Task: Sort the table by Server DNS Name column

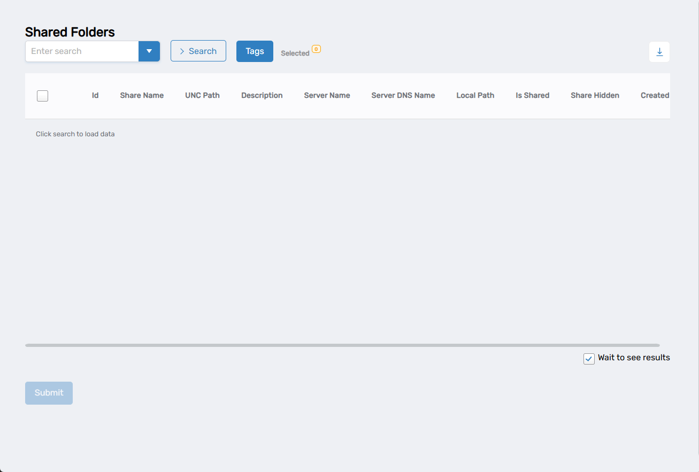Action: tap(403, 95)
